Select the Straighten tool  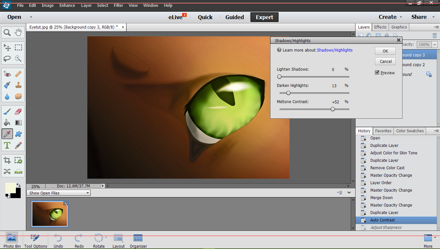[18, 171]
